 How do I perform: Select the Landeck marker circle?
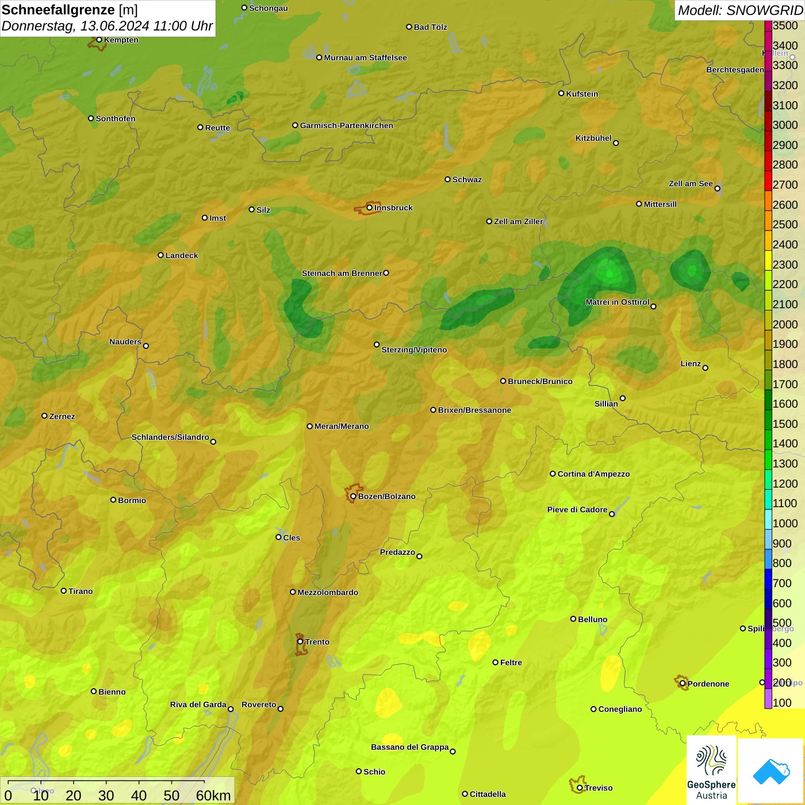[x=161, y=255]
